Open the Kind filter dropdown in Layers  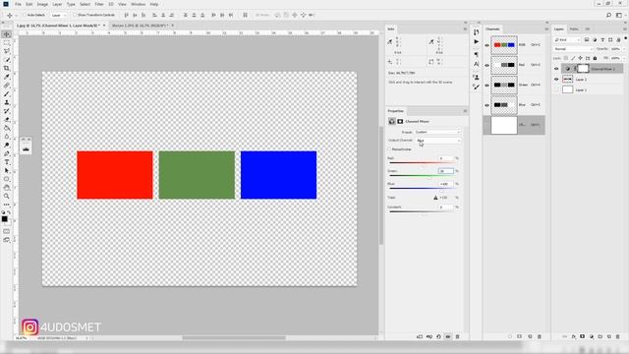[567, 39]
